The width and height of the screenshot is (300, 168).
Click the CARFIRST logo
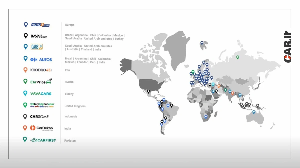(x=43, y=140)
